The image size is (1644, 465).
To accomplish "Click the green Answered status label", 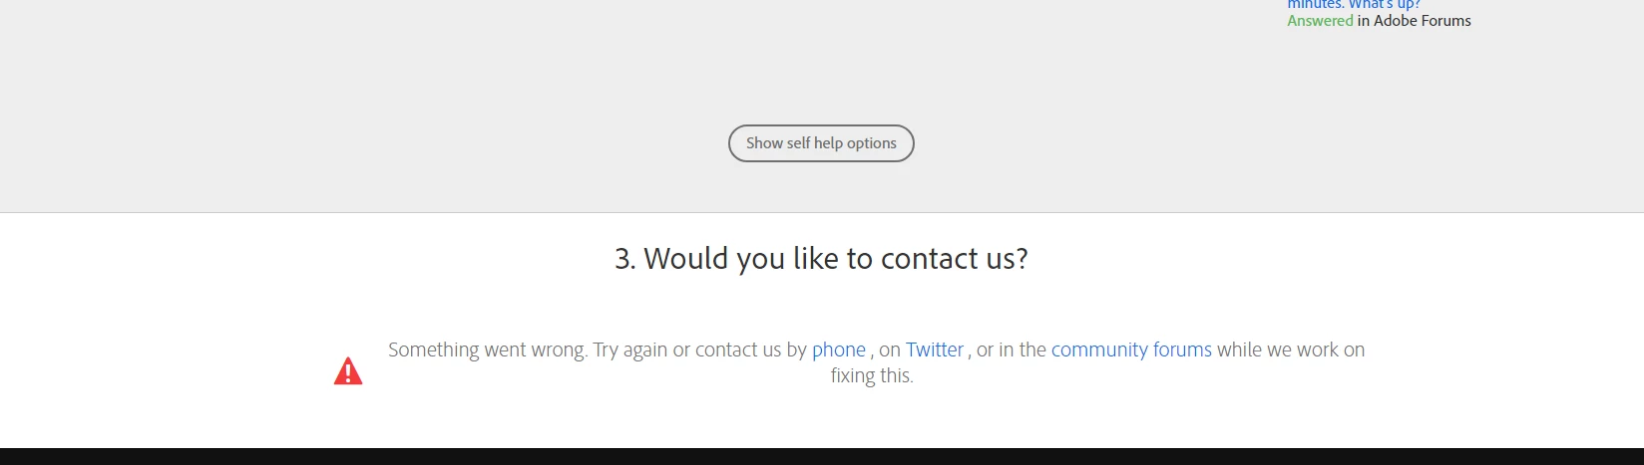I will point(1320,21).
